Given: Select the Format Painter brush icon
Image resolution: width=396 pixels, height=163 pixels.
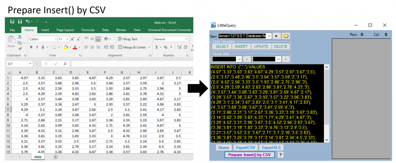Looking at the screenshot, I should click(x=20, y=49).
